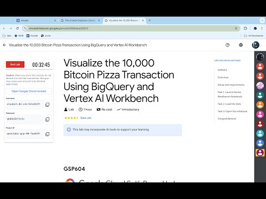Open the Extensions puzzle icon

coord(245,28)
